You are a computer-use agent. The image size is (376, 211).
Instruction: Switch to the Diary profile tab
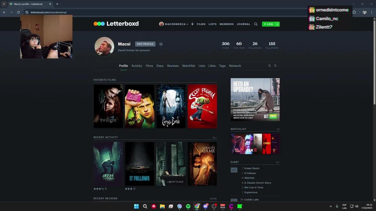click(x=160, y=66)
